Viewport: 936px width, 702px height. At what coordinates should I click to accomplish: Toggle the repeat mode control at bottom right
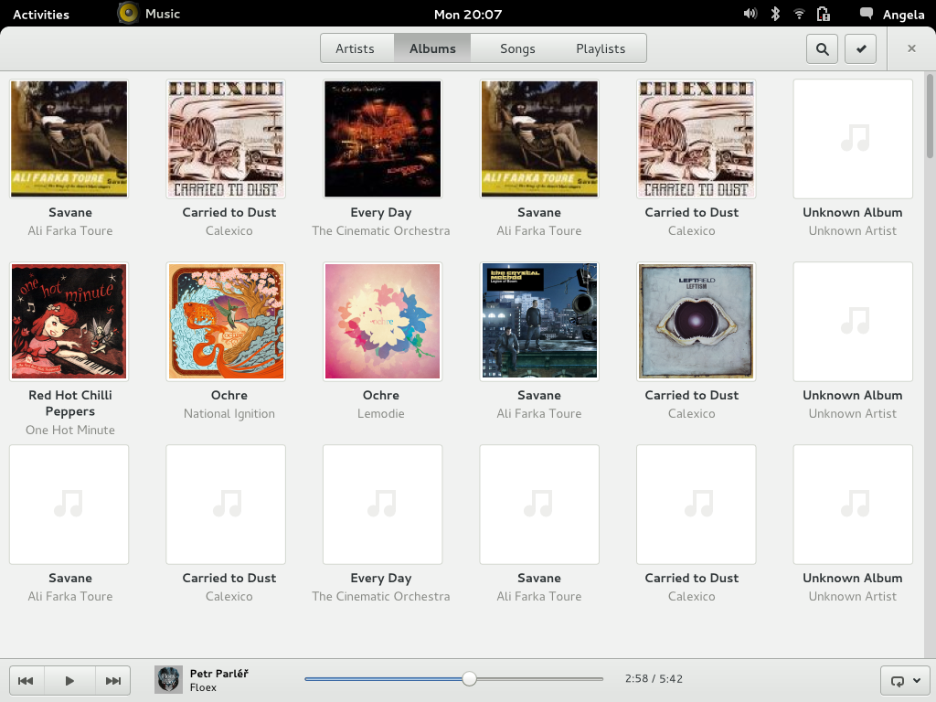click(x=899, y=680)
